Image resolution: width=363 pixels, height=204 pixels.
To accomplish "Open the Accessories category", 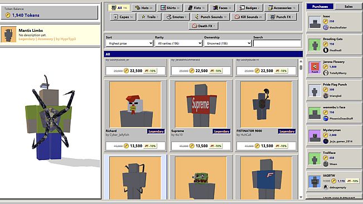I will (x=282, y=8).
